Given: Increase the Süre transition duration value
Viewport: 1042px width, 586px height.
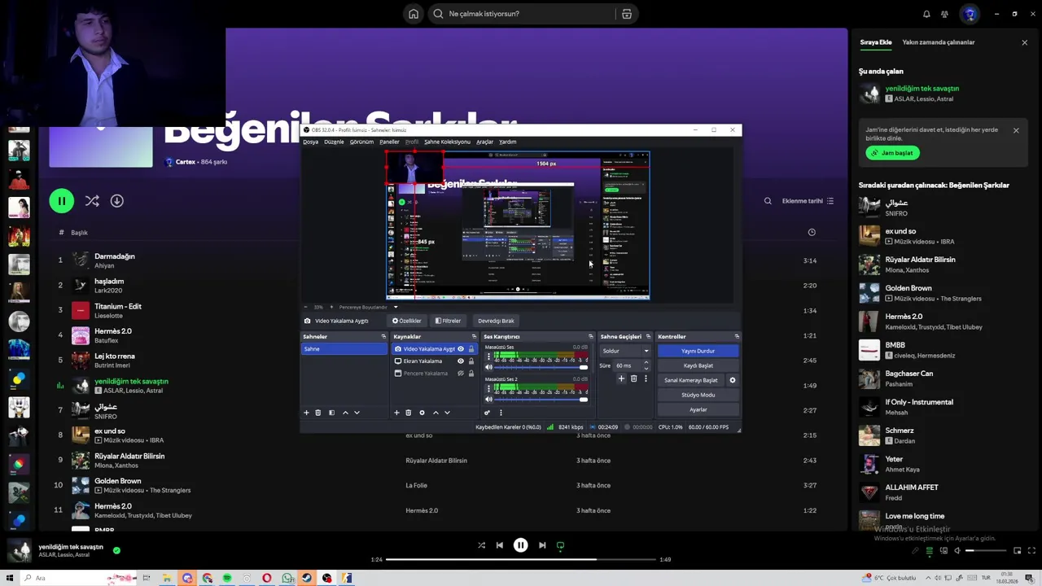Looking at the screenshot, I should tap(646, 363).
